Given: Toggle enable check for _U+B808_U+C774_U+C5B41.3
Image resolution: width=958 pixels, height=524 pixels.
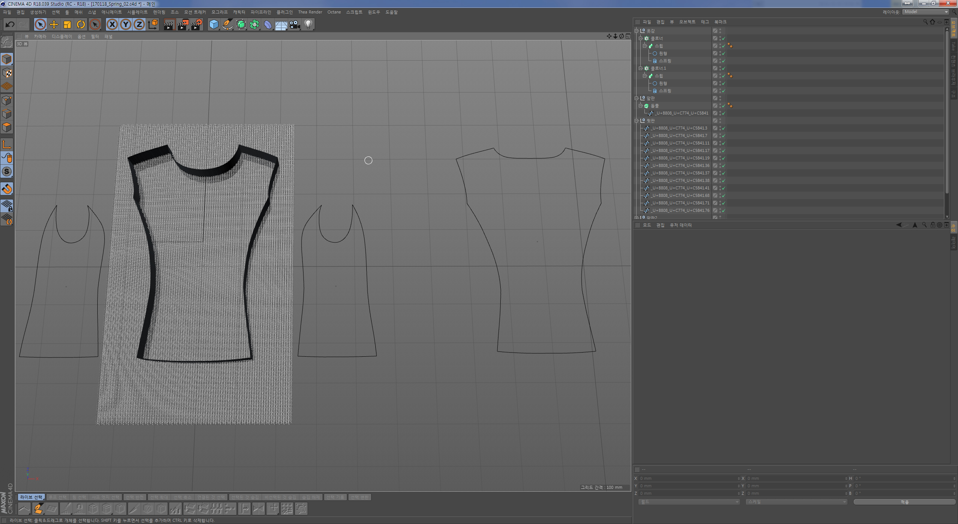Looking at the screenshot, I should (724, 128).
